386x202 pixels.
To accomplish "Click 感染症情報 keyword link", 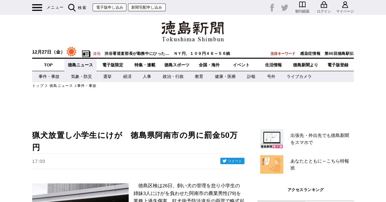I will click(310, 54).
